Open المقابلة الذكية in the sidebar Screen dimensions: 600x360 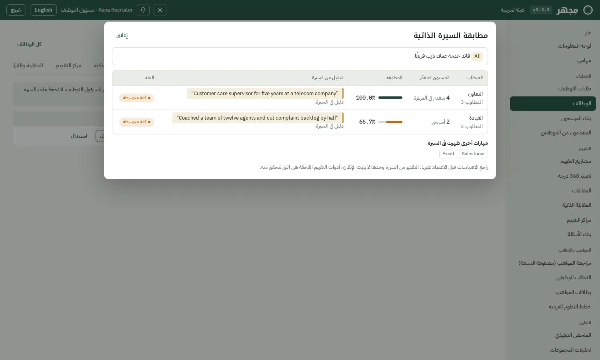(x=553, y=205)
